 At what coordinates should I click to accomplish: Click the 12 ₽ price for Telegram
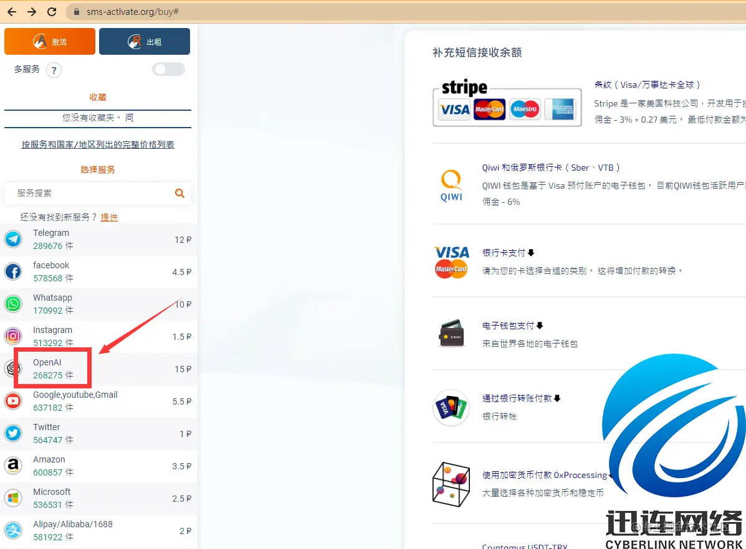183,240
